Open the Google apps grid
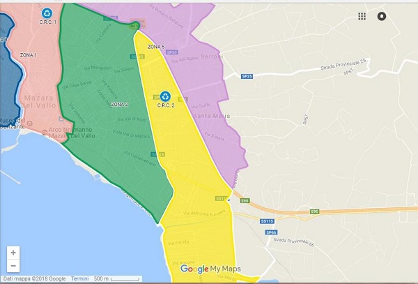The image size is (418, 284). 362,16
